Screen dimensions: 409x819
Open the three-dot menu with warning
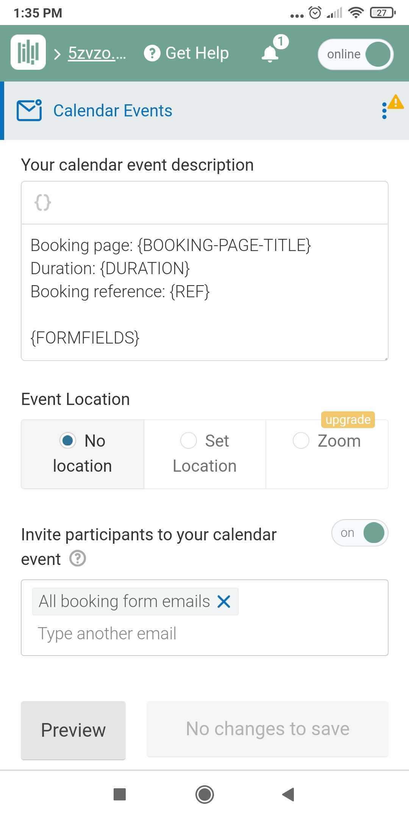tap(384, 111)
